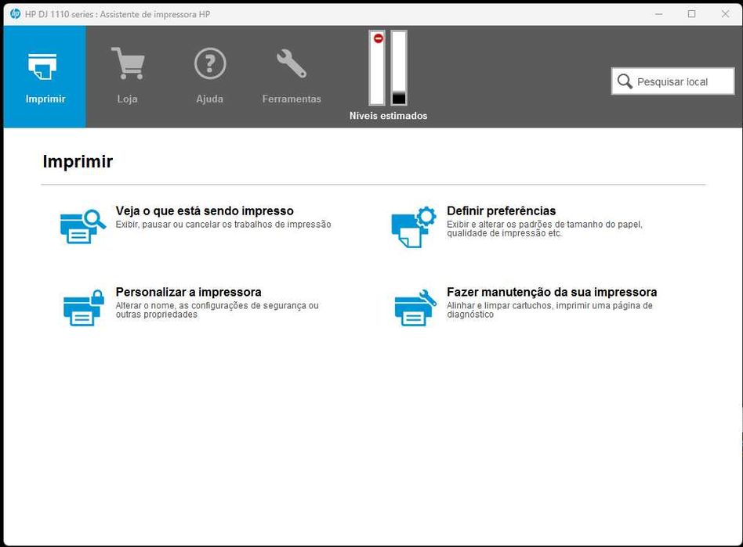Click the Imprimir tab label text
The width and height of the screenshot is (743, 547).
(x=45, y=99)
